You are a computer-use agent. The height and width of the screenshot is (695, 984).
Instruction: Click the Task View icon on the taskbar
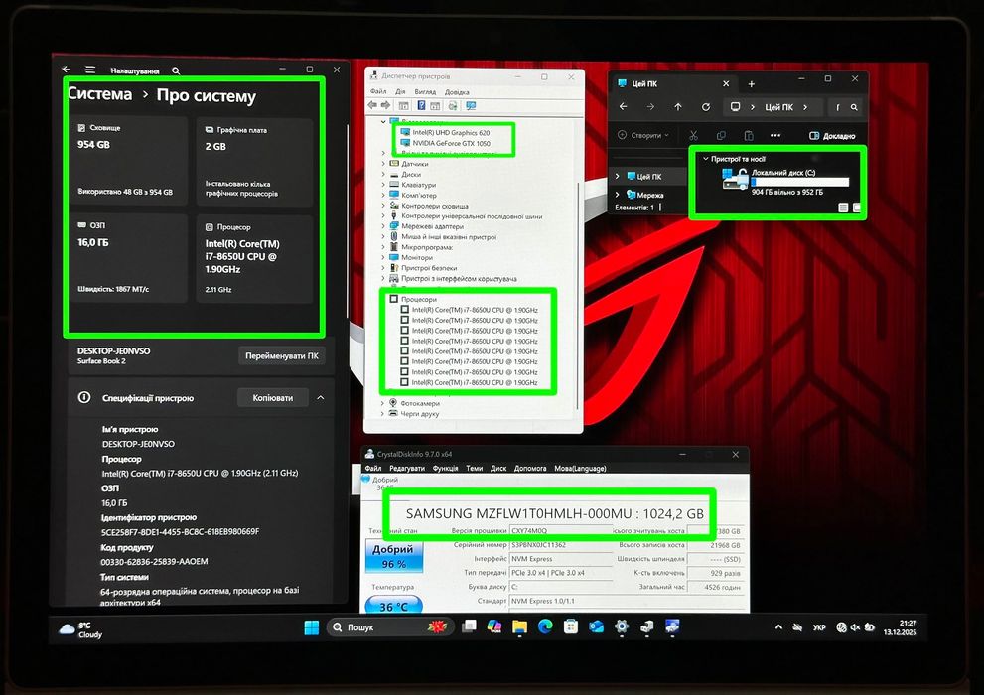pyautogui.click(x=469, y=626)
